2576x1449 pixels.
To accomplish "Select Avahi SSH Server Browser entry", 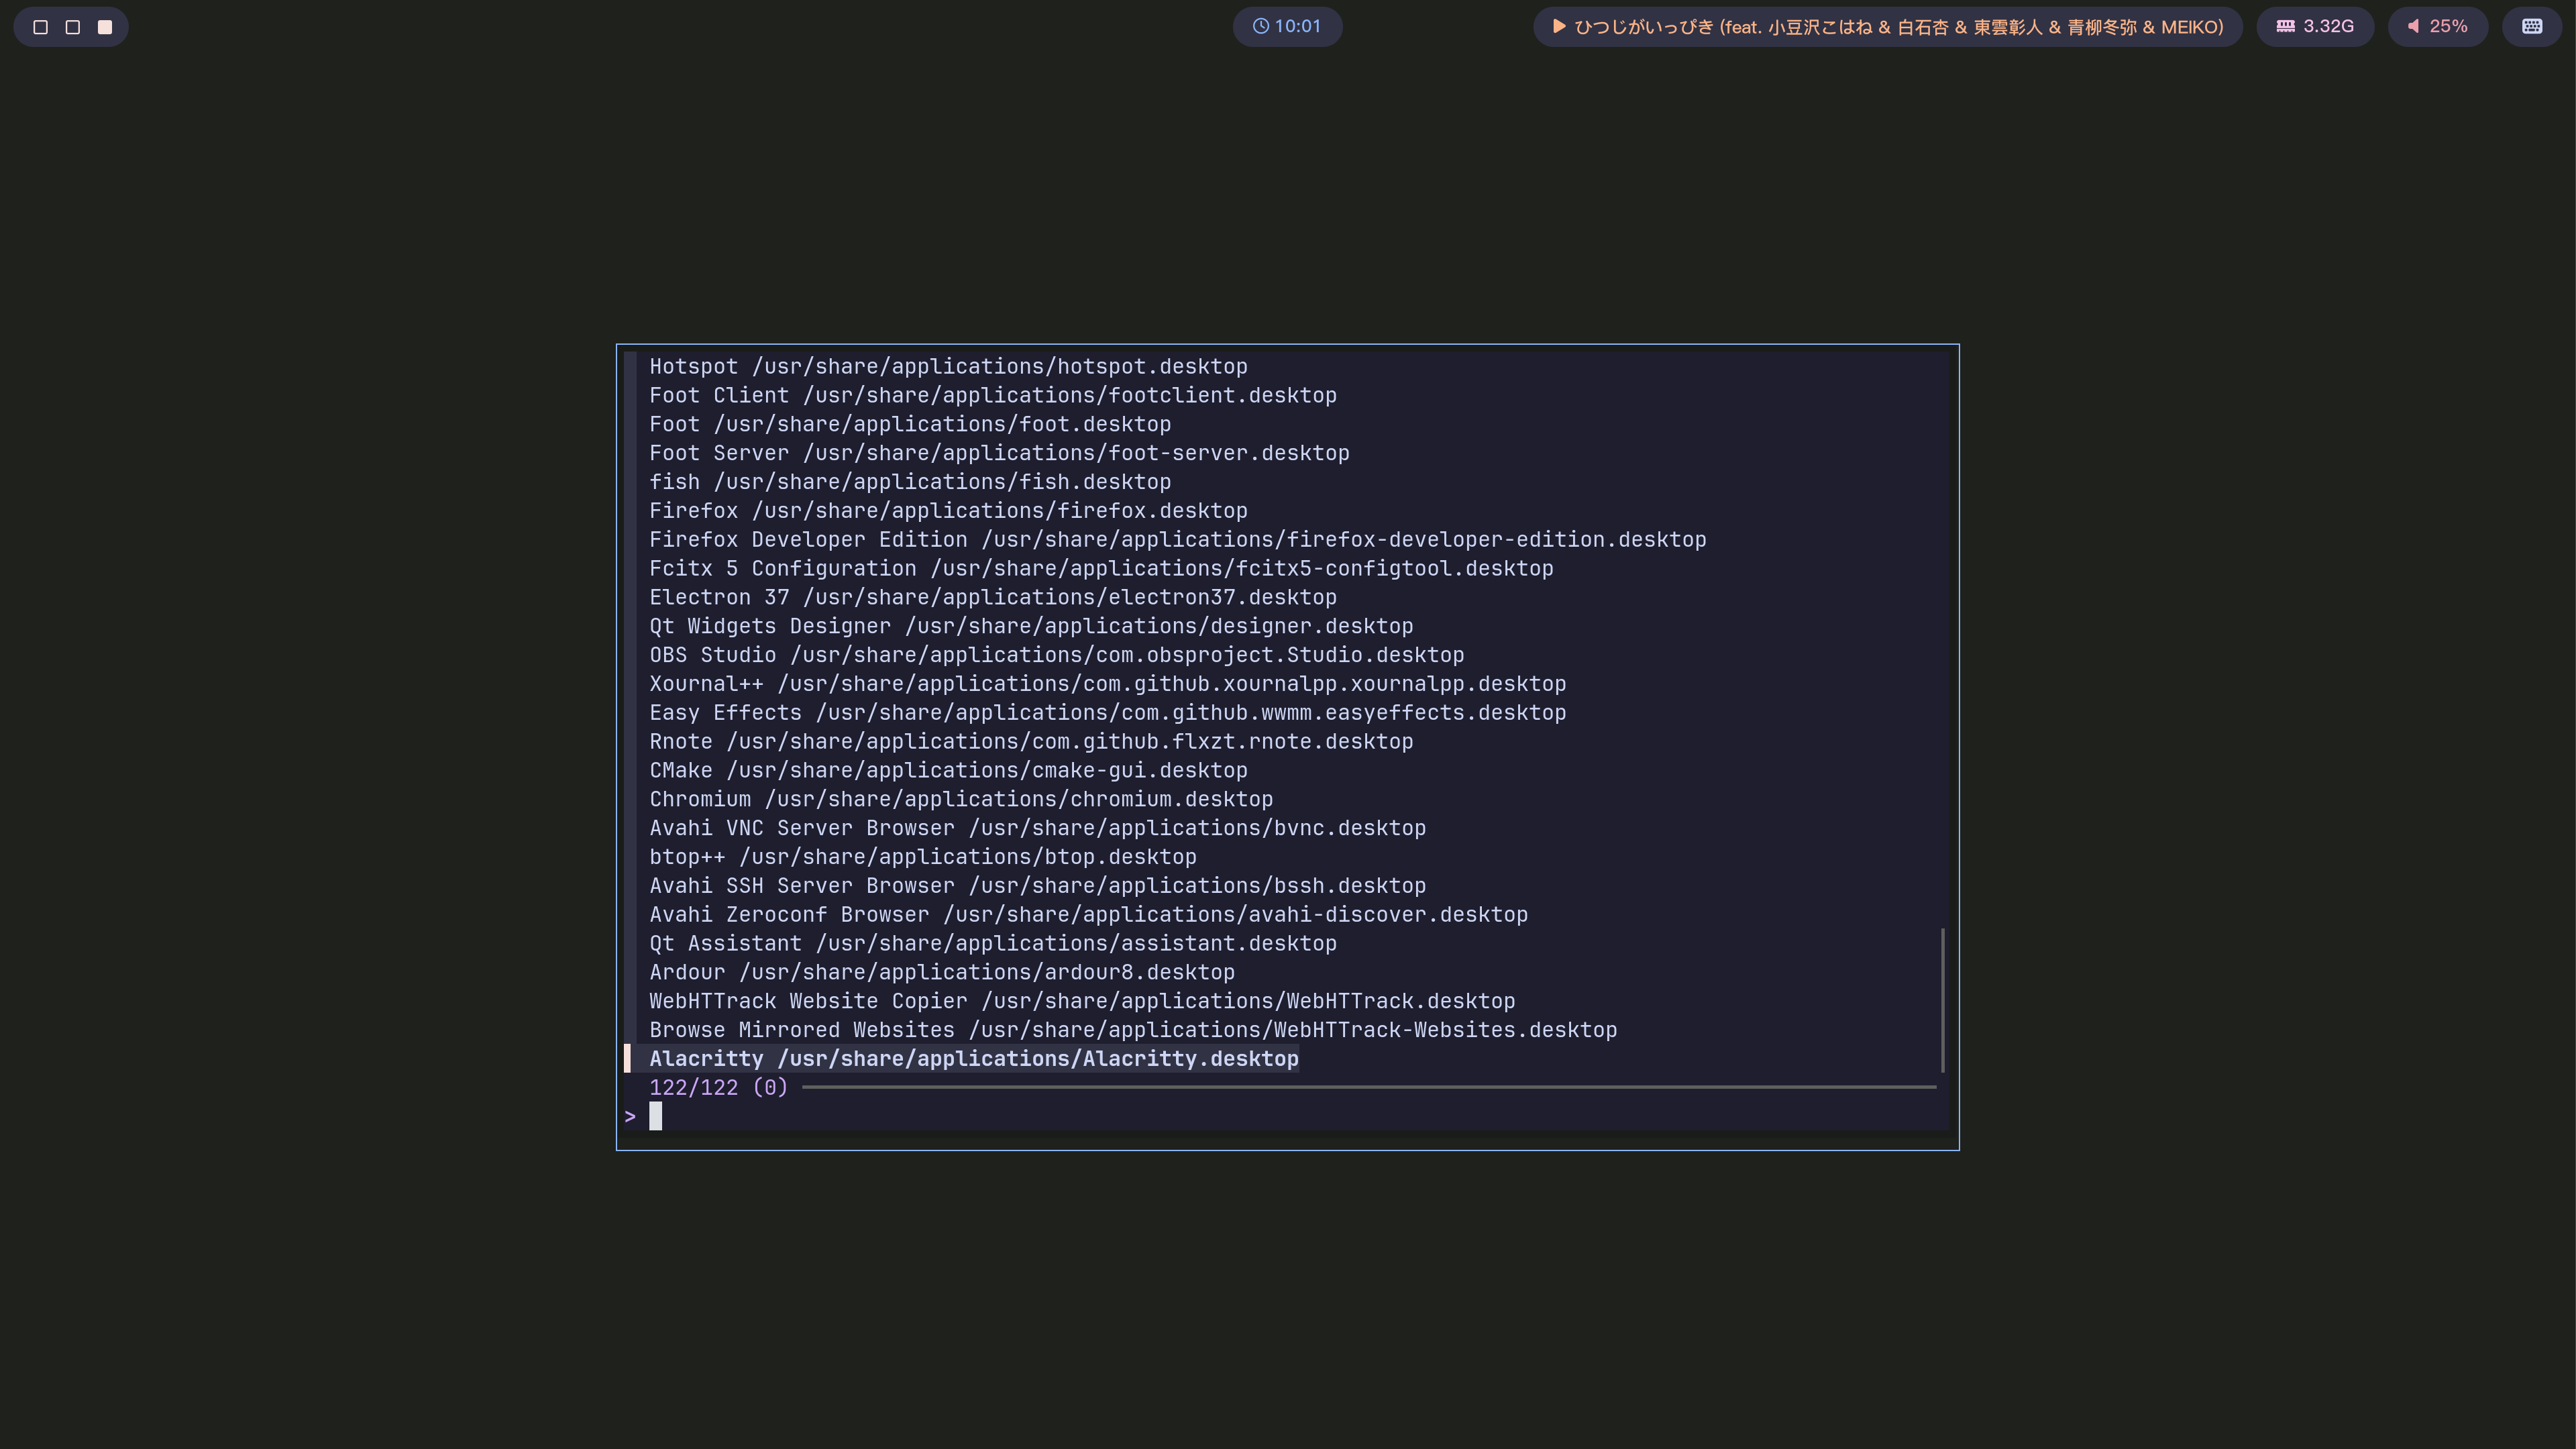I will (x=1038, y=887).
